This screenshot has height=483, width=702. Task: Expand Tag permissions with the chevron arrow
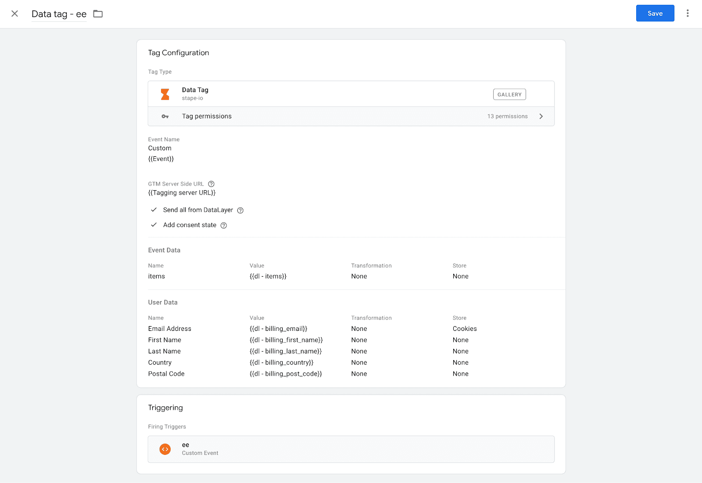541,116
